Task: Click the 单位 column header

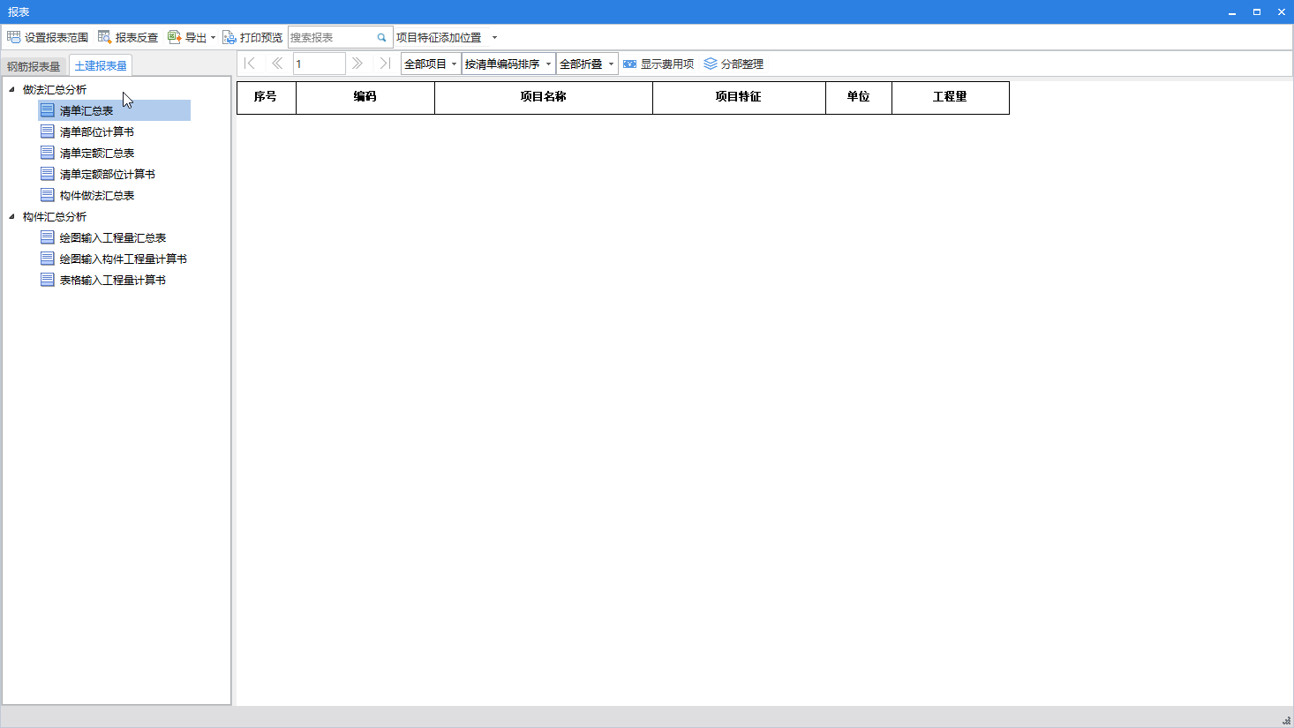Action: tap(859, 97)
